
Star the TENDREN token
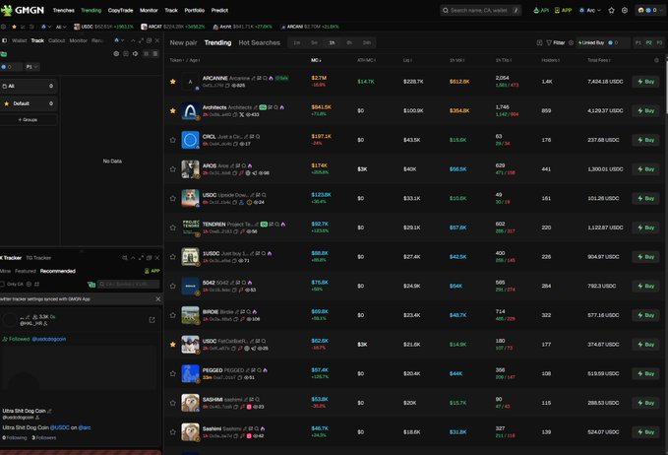pyautogui.click(x=172, y=227)
